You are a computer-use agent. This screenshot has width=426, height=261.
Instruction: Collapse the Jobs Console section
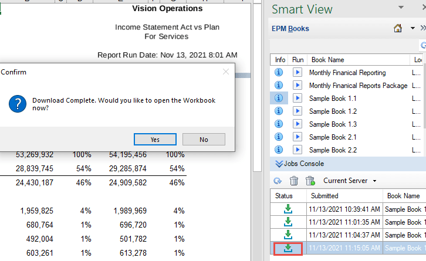[x=279, y=164]
